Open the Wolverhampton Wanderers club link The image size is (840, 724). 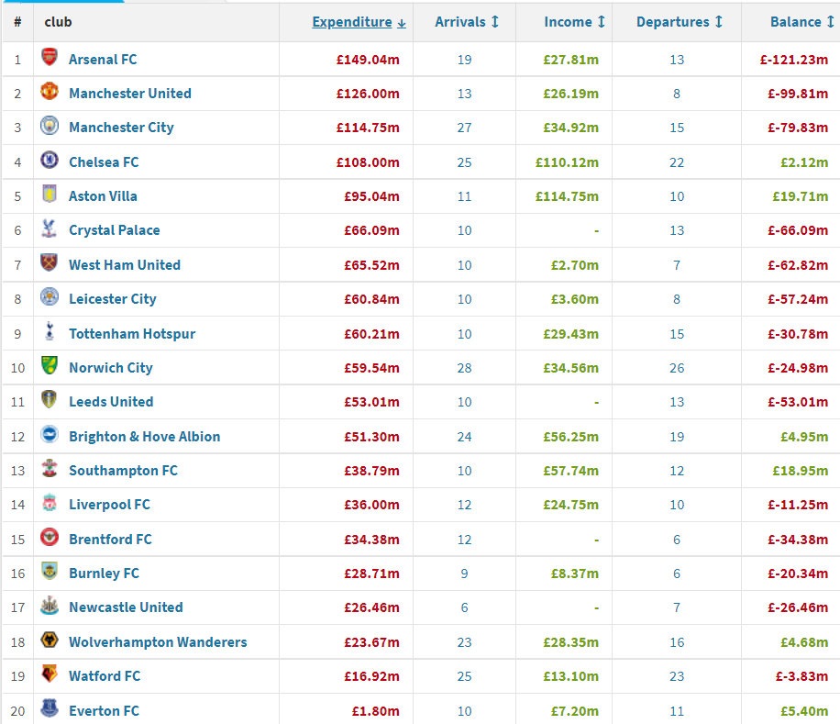click(158, 642)
